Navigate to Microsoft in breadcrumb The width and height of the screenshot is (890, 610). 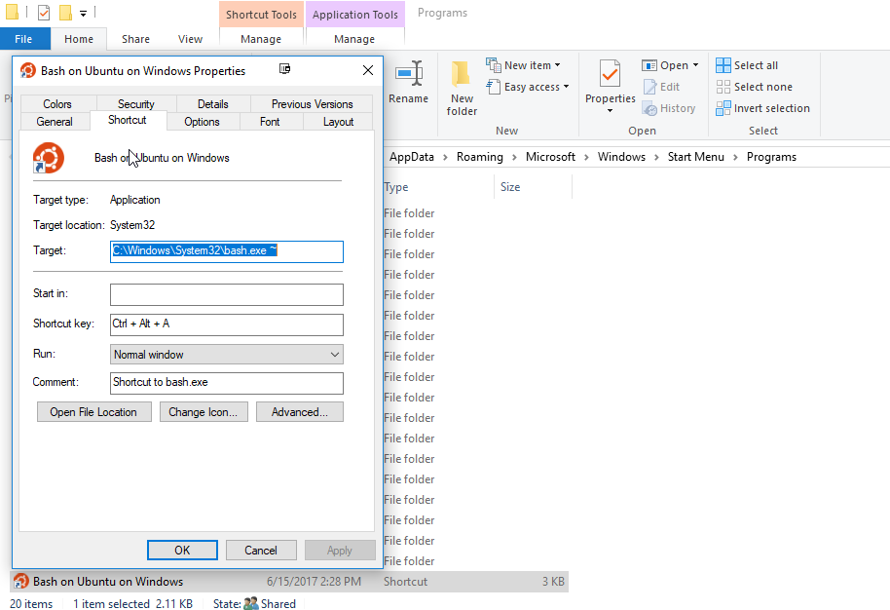point(550,157)
